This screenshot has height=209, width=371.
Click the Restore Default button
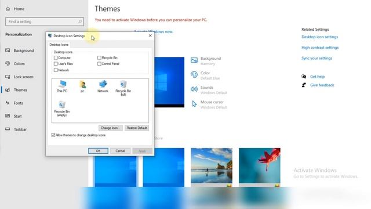click(137, 128)
